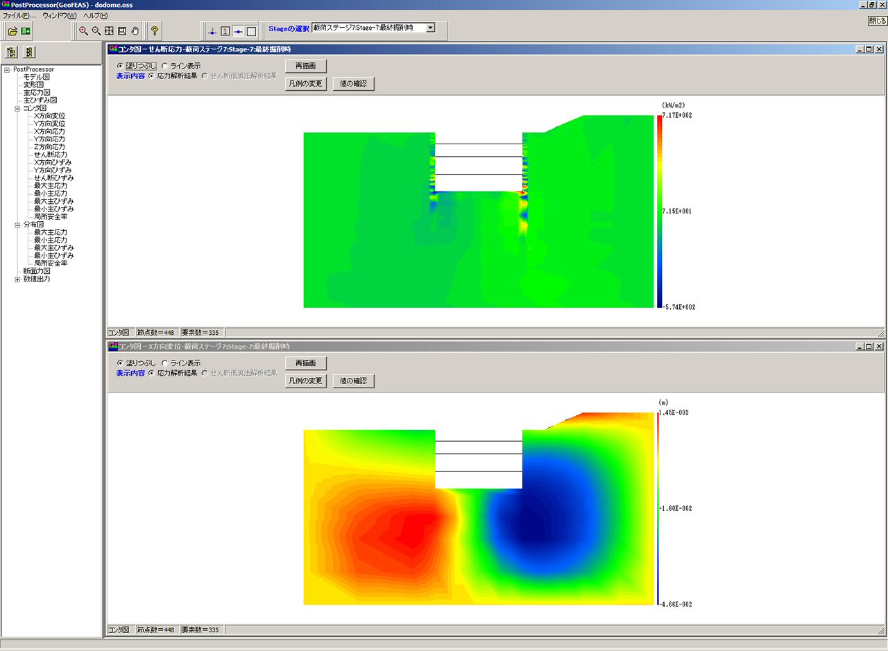Select せん断応力 under コンタ図

coord(51,155)
